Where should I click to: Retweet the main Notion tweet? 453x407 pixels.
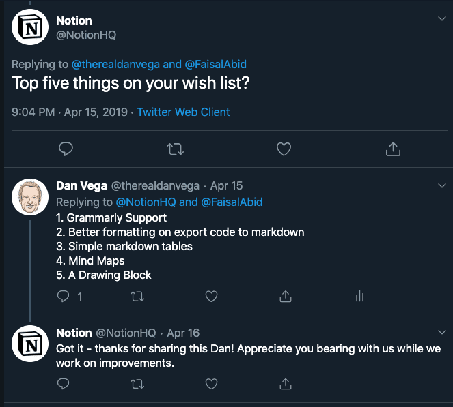click(x=175, y=149)
